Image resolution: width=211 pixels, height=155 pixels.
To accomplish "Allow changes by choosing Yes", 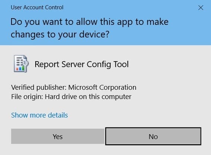I will tap(58, 136).
